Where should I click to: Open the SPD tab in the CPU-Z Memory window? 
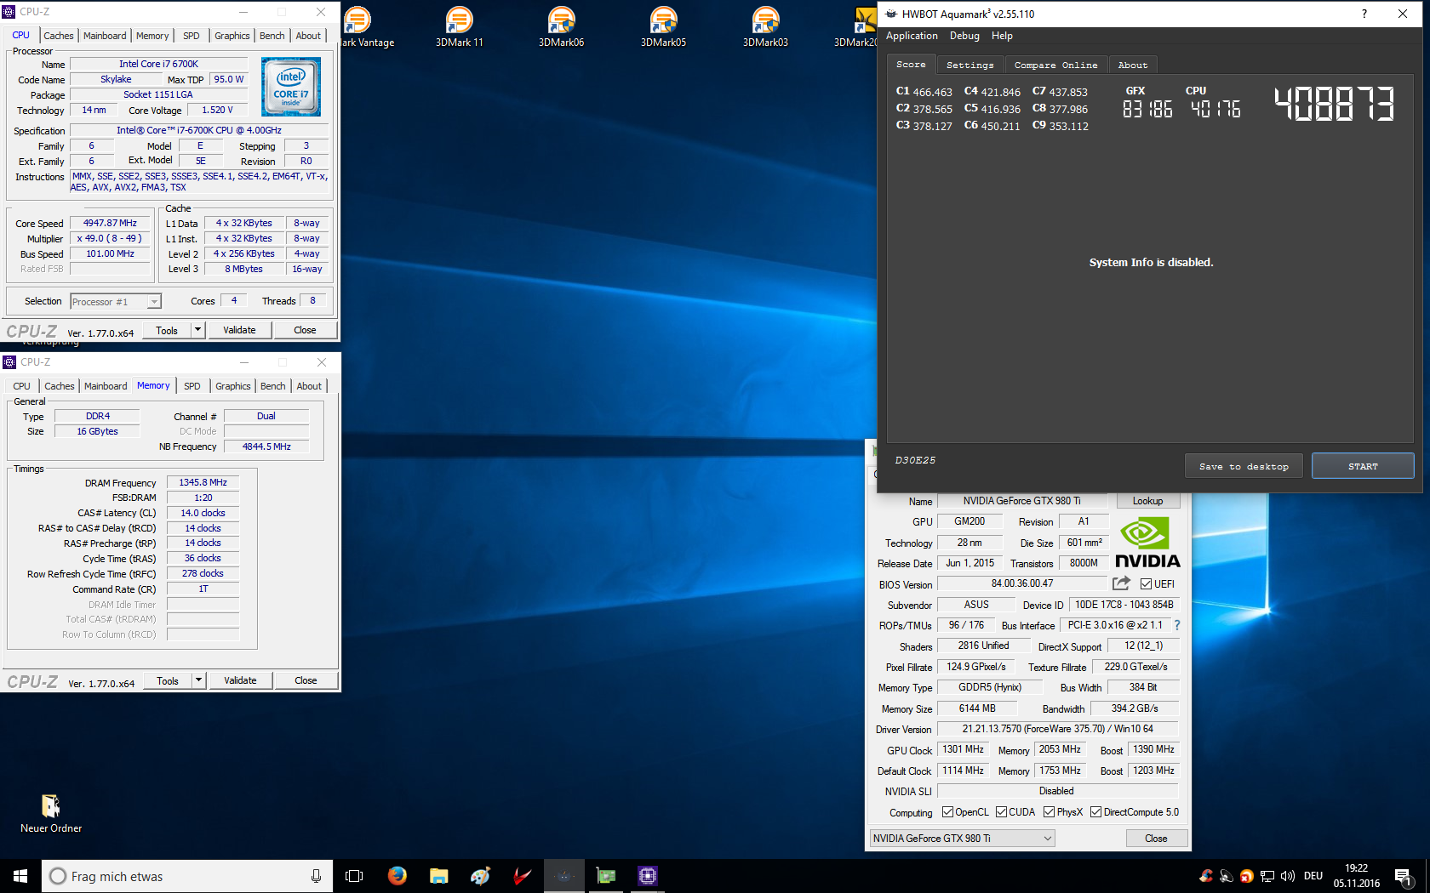coord(192,386)
